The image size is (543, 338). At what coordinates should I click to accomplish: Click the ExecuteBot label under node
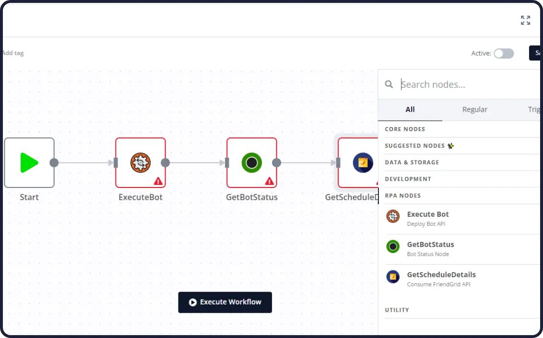[140, 197]
